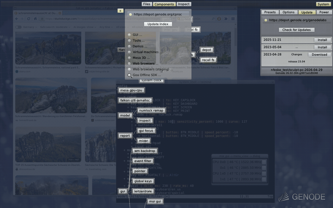Open the Safe search moderate dropdown

[55, 27]
